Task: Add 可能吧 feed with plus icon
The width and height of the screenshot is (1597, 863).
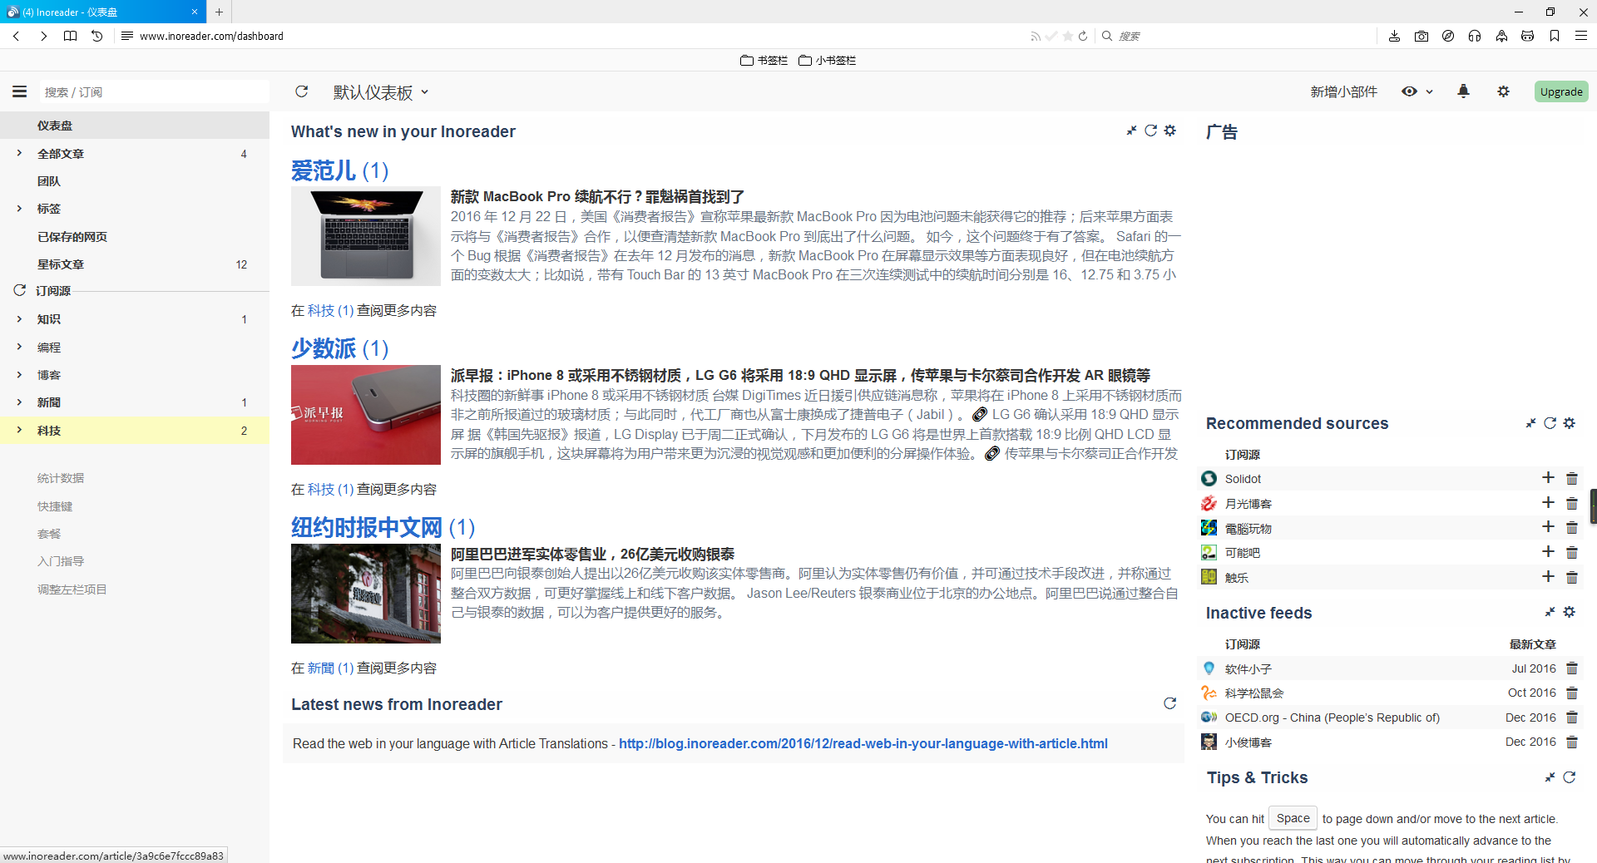Action: click(x=1548, y=552)
